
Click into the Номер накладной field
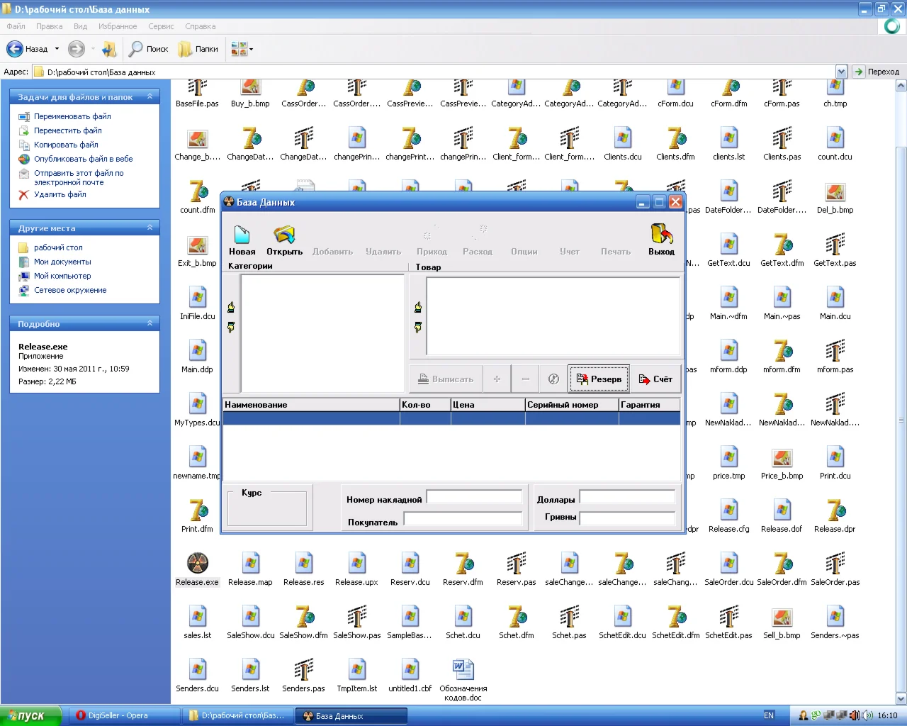[x=473, y=497]
